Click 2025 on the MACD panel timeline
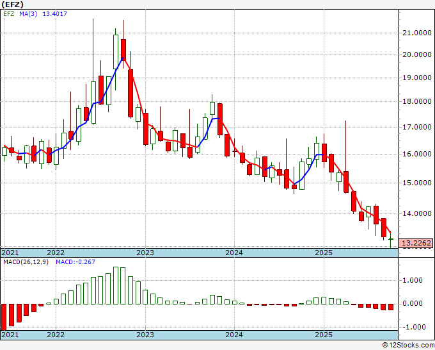This screenshot has height=350, width=435. 324,335
